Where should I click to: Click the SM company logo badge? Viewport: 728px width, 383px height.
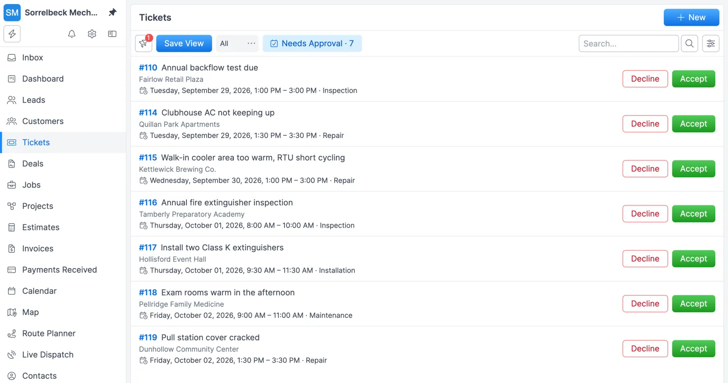pyautogui.click(x=12, y=13)
